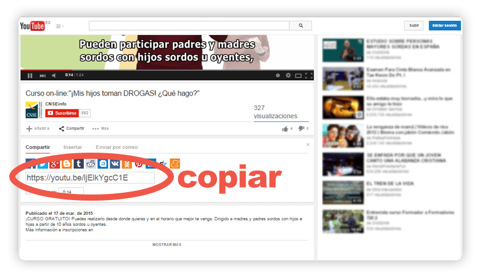This screenshot has width=481, height=277.
Task: Open Estudio sobre personas mayores sordas thumbnail
Action: (343, 50)
